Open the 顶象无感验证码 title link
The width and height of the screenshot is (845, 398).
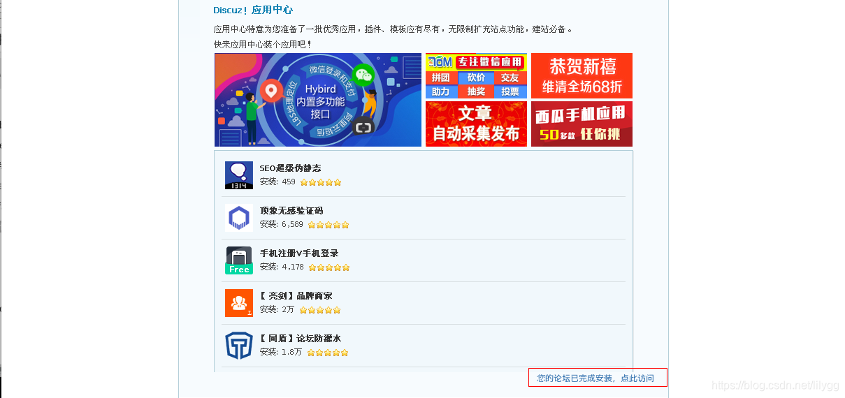tap(291, 211)
